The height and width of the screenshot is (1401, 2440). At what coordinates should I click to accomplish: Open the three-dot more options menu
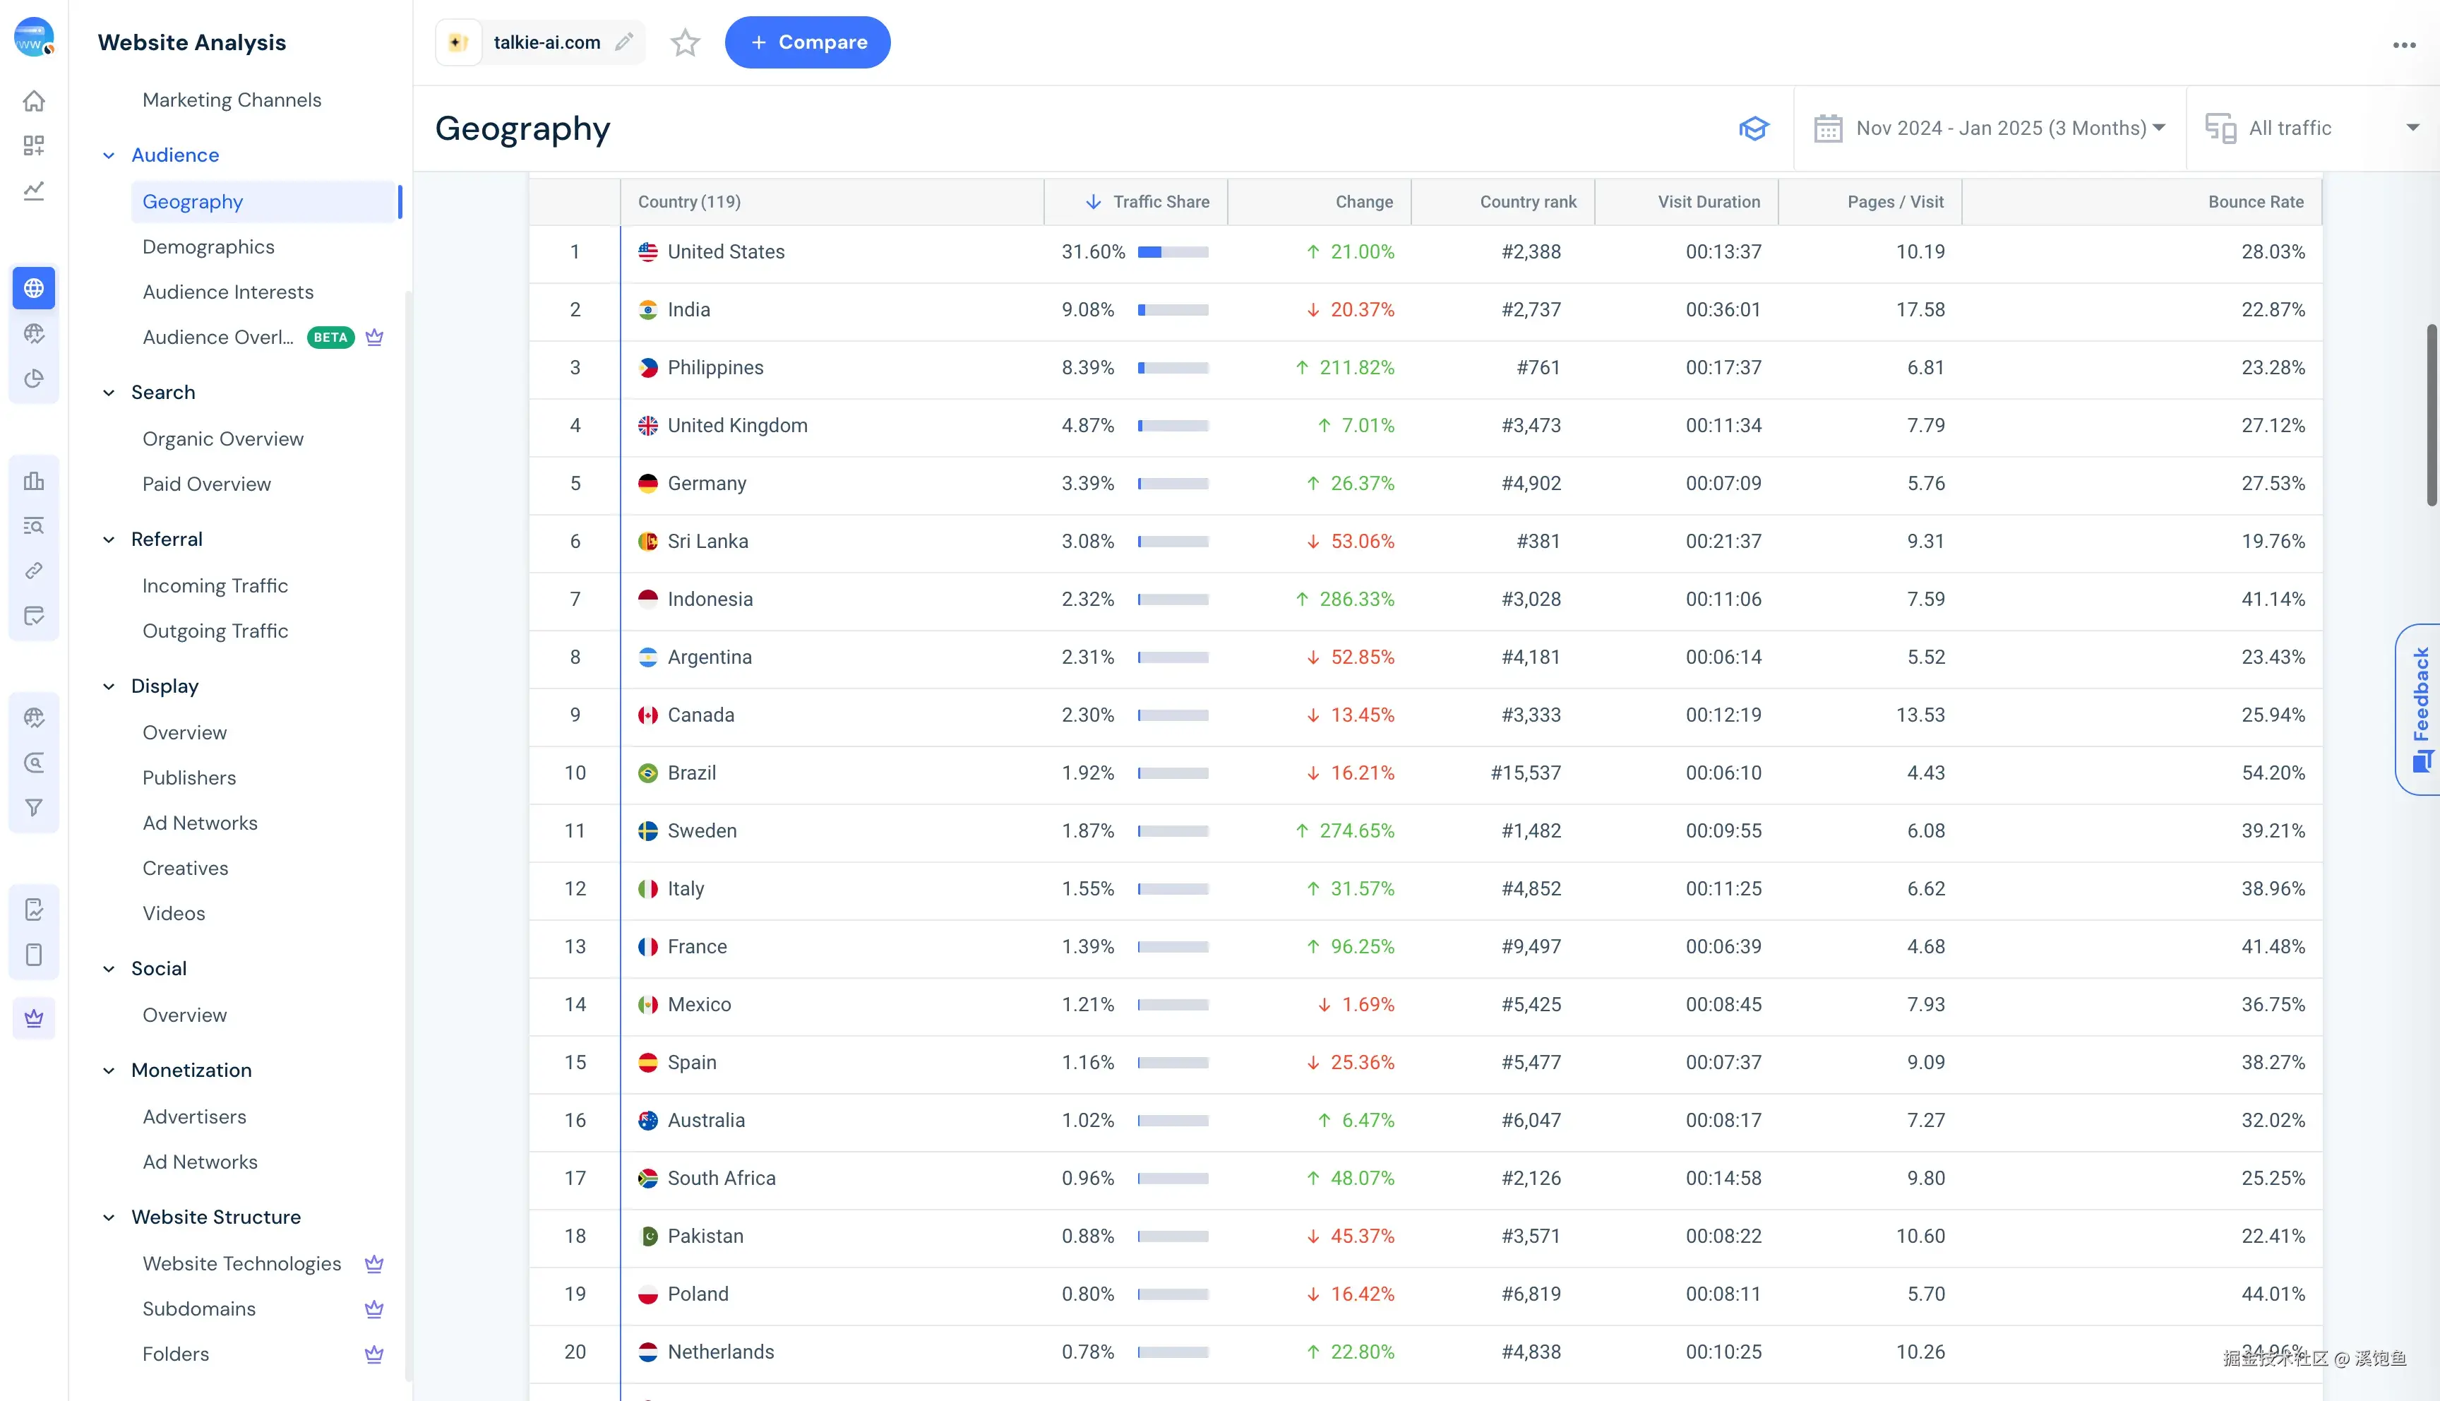pyautogui.click(x=2403, y=44)
